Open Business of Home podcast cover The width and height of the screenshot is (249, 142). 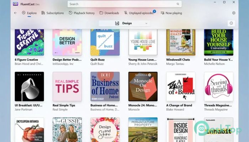(x=105, y=87)
